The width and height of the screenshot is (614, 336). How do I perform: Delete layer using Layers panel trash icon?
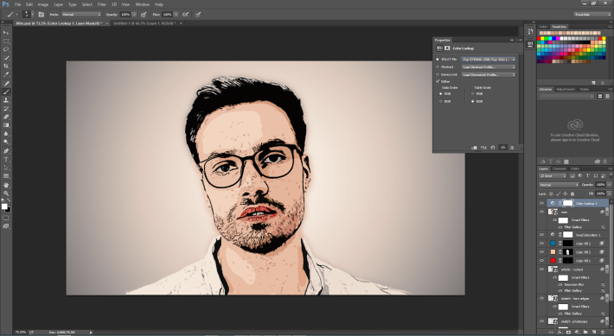coord(603,332)
